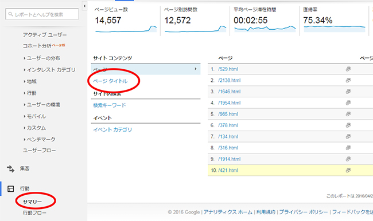Image resolution: width=373 pixels, height=221 pixels.
Task: Open コホート分析 report
Action: click(x=37, y=46)
